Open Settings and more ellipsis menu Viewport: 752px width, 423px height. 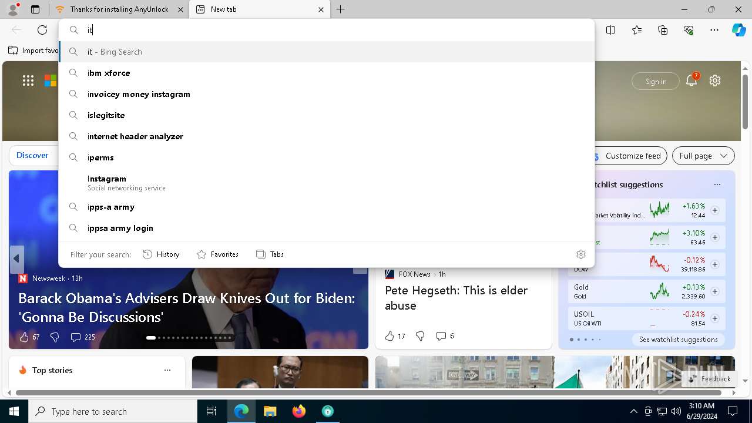pos(714,30)
